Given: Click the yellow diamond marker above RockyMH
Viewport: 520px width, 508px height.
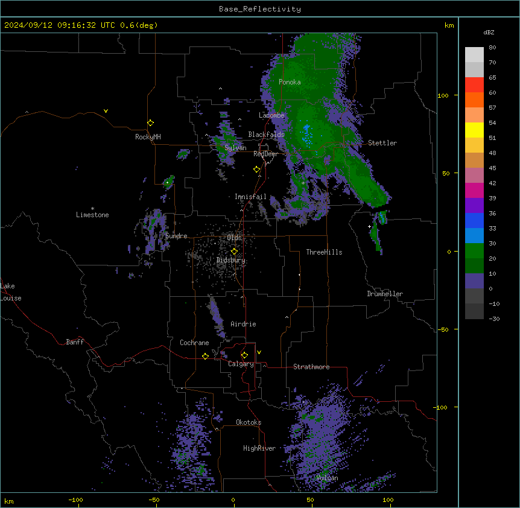Looking at the screenshot, I should [151, 123].
